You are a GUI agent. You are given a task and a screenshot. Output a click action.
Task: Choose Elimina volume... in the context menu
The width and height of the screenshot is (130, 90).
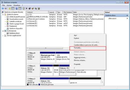pyautogui.click(x=88, y=60)
